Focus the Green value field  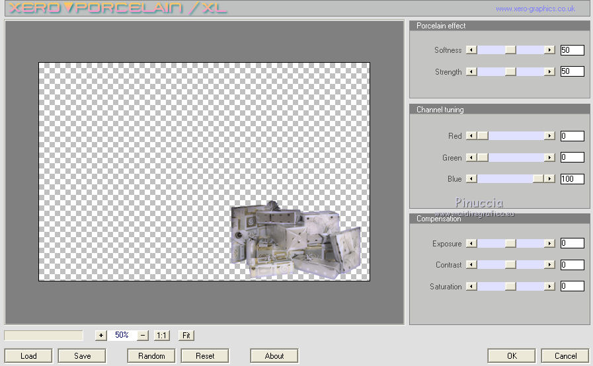pyautogui.click(x=573, y=157)
